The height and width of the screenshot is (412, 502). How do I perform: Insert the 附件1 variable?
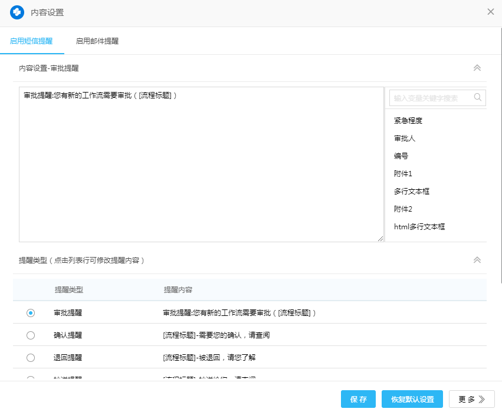403,174
